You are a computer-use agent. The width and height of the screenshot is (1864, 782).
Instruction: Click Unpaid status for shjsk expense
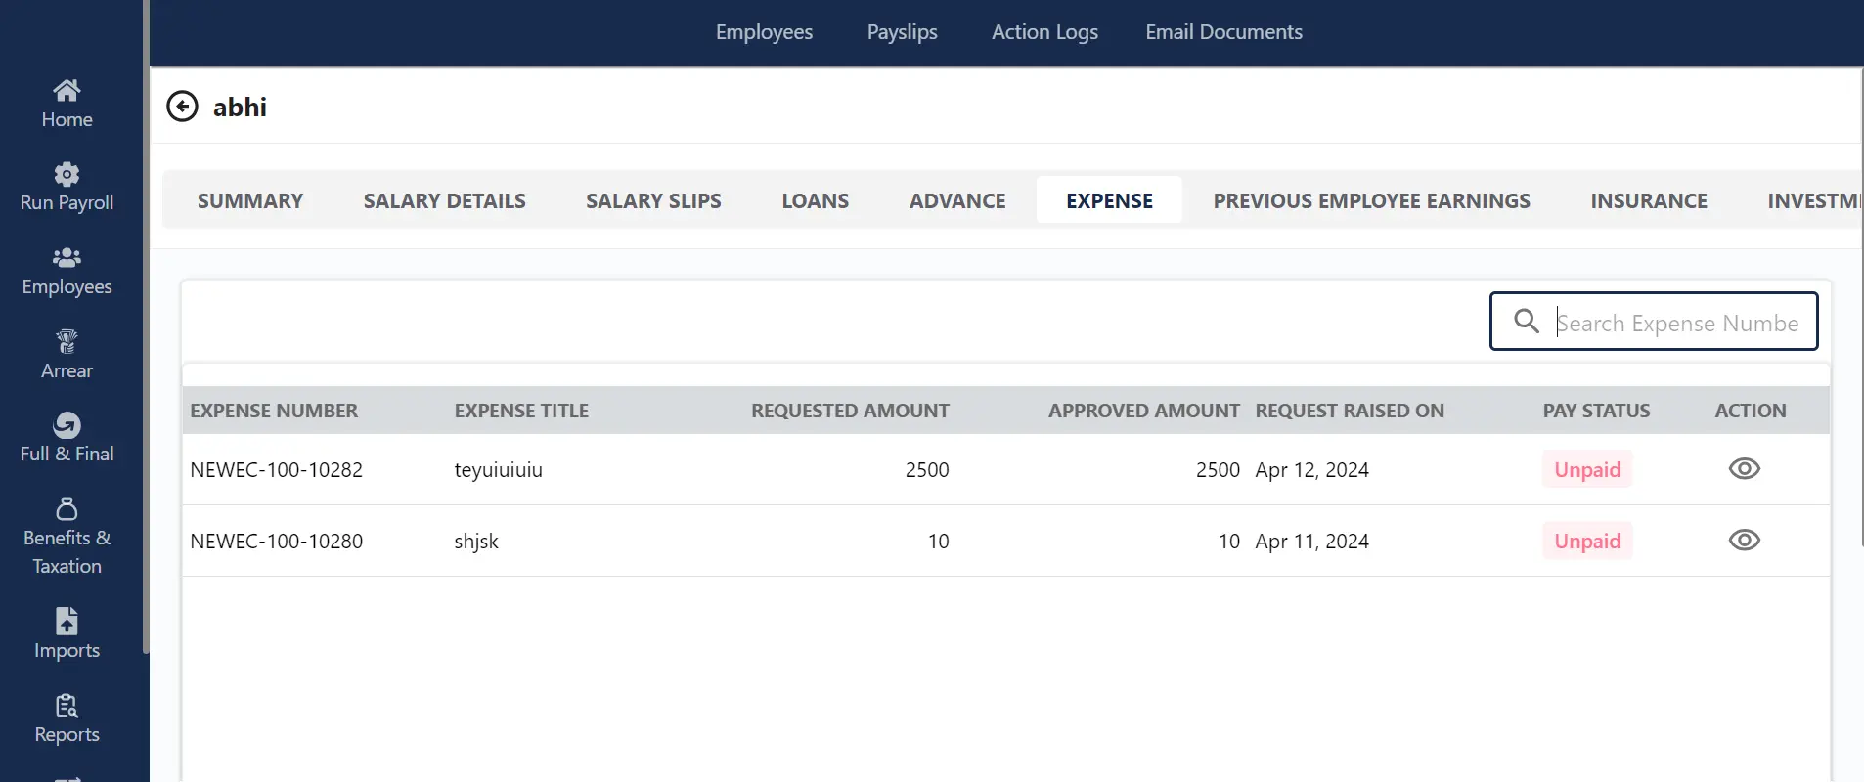coord(1587,541)
